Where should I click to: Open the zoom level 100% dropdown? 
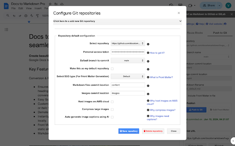pos(45,16)
